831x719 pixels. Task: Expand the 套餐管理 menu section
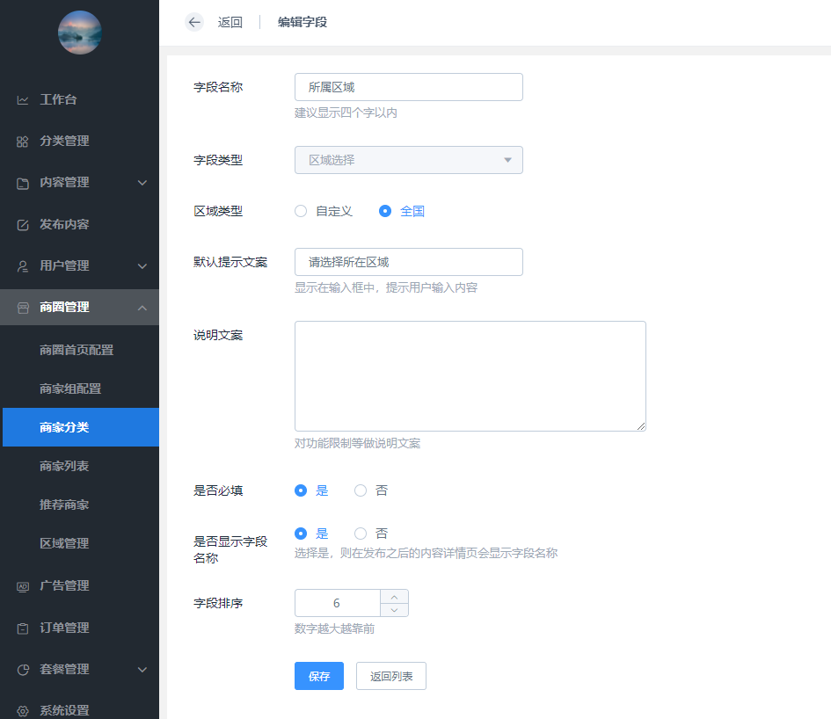point(79,669)
